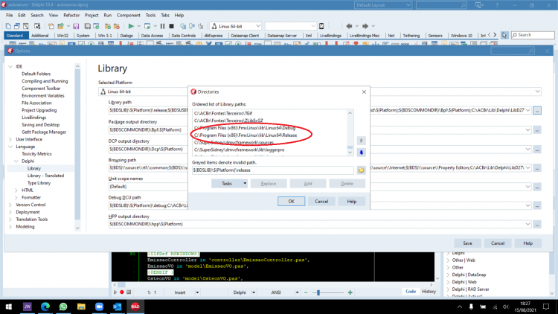Click the pointer tool in component palette
Viewport: 558px width, 314px height.
tap(504, 35)
